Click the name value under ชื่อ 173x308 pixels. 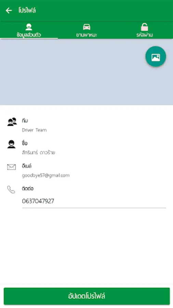[x=38, y=152]
